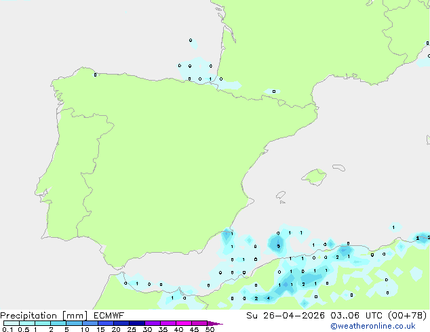Click the "25" legend scale label

click(132, 329)
